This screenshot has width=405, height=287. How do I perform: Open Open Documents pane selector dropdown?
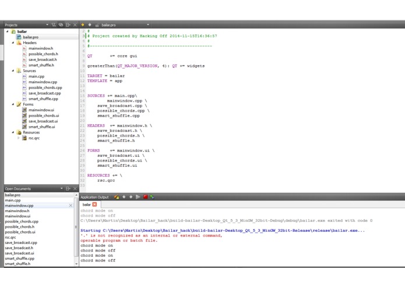click(61, 188)
